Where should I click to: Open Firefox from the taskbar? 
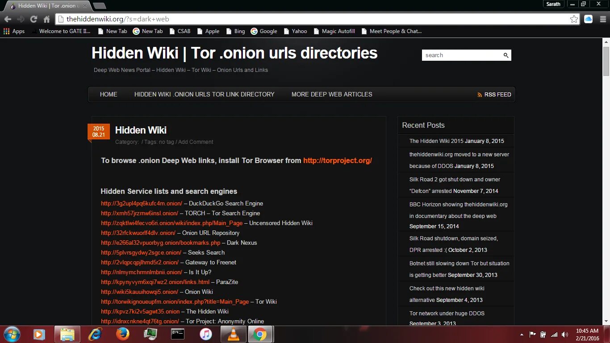coord(122,334)
